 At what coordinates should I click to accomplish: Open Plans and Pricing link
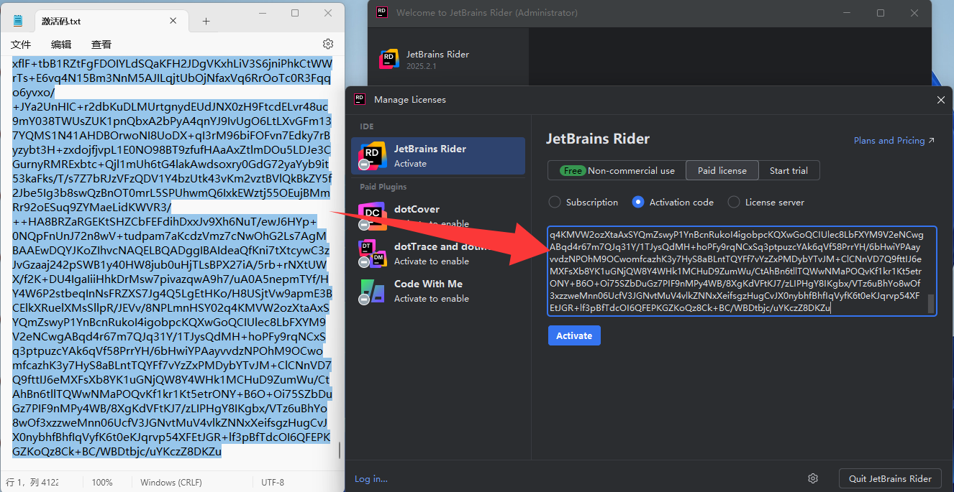(894, 141)
